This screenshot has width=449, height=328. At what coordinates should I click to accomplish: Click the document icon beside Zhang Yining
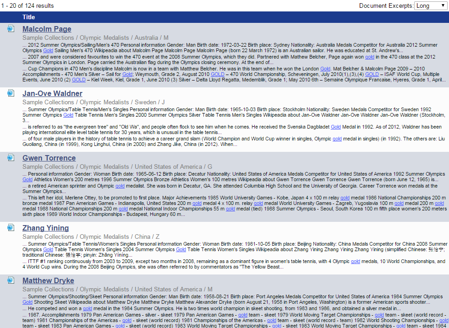click(11, 228)
